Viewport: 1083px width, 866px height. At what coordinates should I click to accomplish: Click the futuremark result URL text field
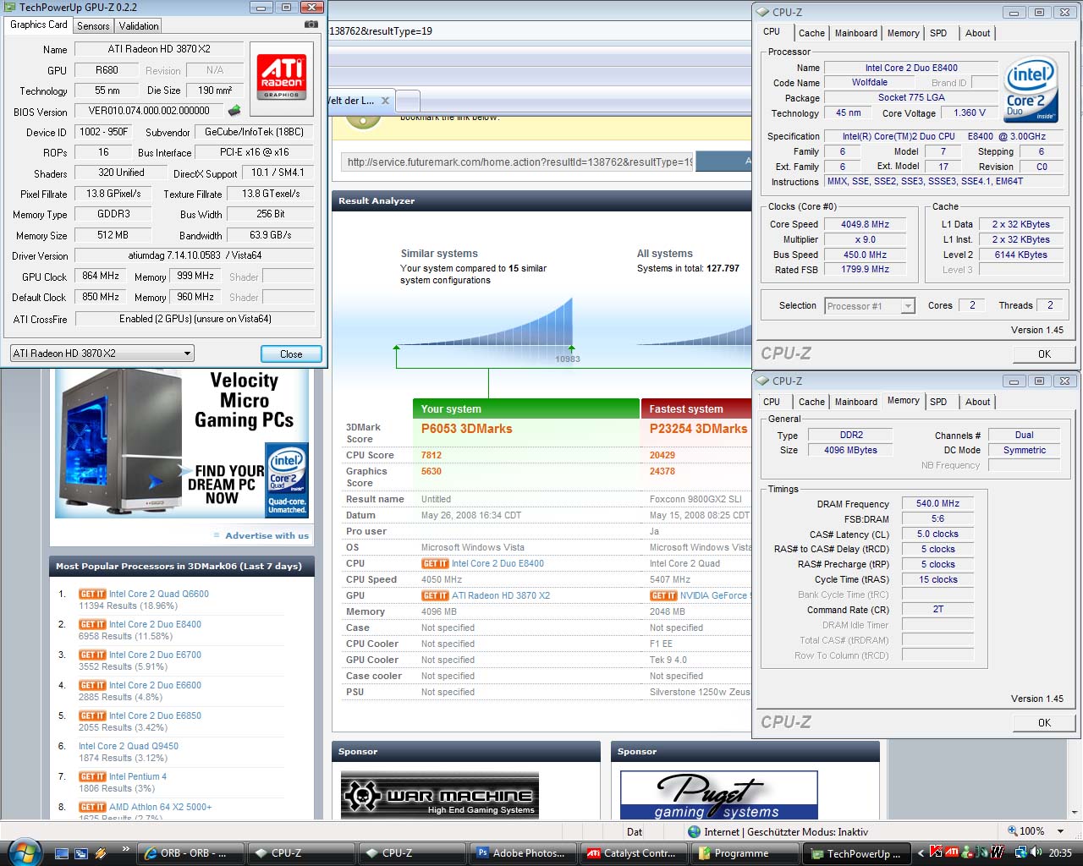pyautogui.click(x=518, y=162)
